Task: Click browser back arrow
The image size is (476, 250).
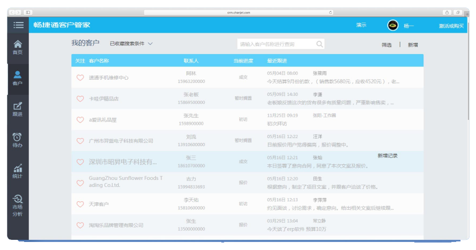Action: coord(12,12)
